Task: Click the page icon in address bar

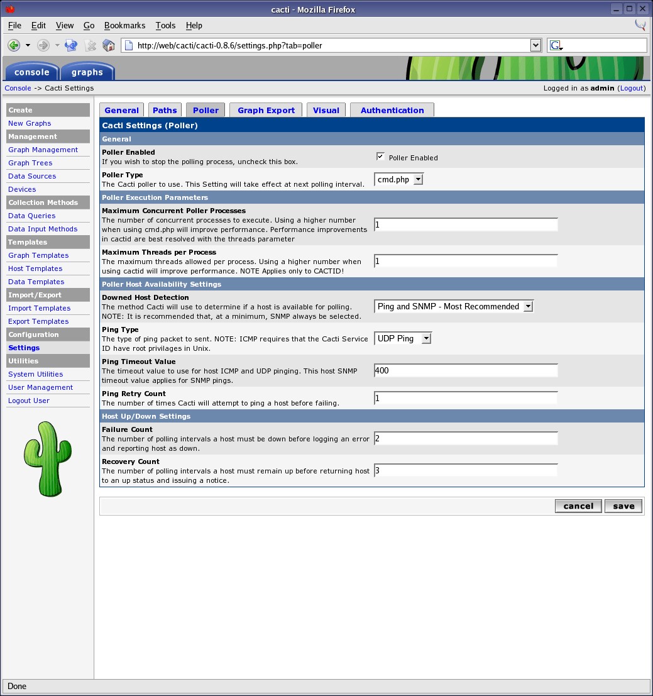Action: (129, 45)
